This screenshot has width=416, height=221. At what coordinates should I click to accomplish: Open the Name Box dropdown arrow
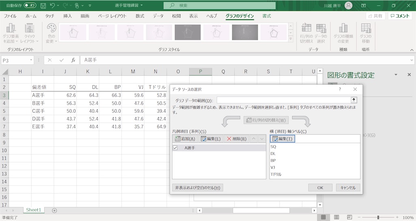pos(31,60)
